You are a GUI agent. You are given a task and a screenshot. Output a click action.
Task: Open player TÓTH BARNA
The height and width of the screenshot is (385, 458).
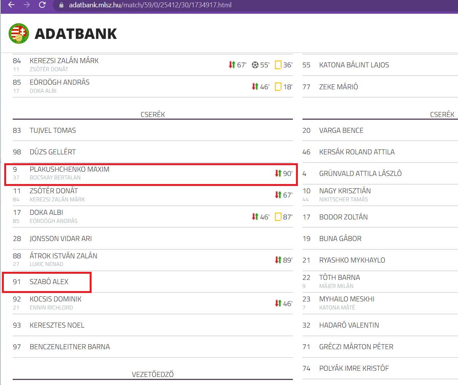(339, 277)
